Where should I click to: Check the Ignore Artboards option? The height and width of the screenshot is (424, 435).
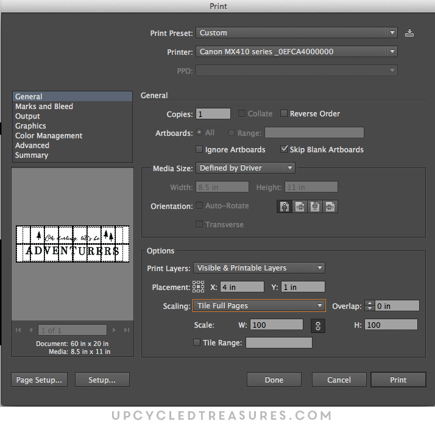(199, 149)
